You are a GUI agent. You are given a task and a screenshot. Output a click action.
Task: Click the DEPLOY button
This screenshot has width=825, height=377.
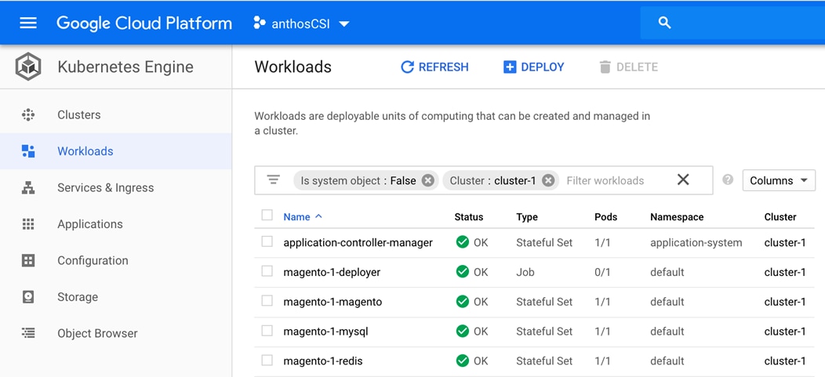coord(533,67)
